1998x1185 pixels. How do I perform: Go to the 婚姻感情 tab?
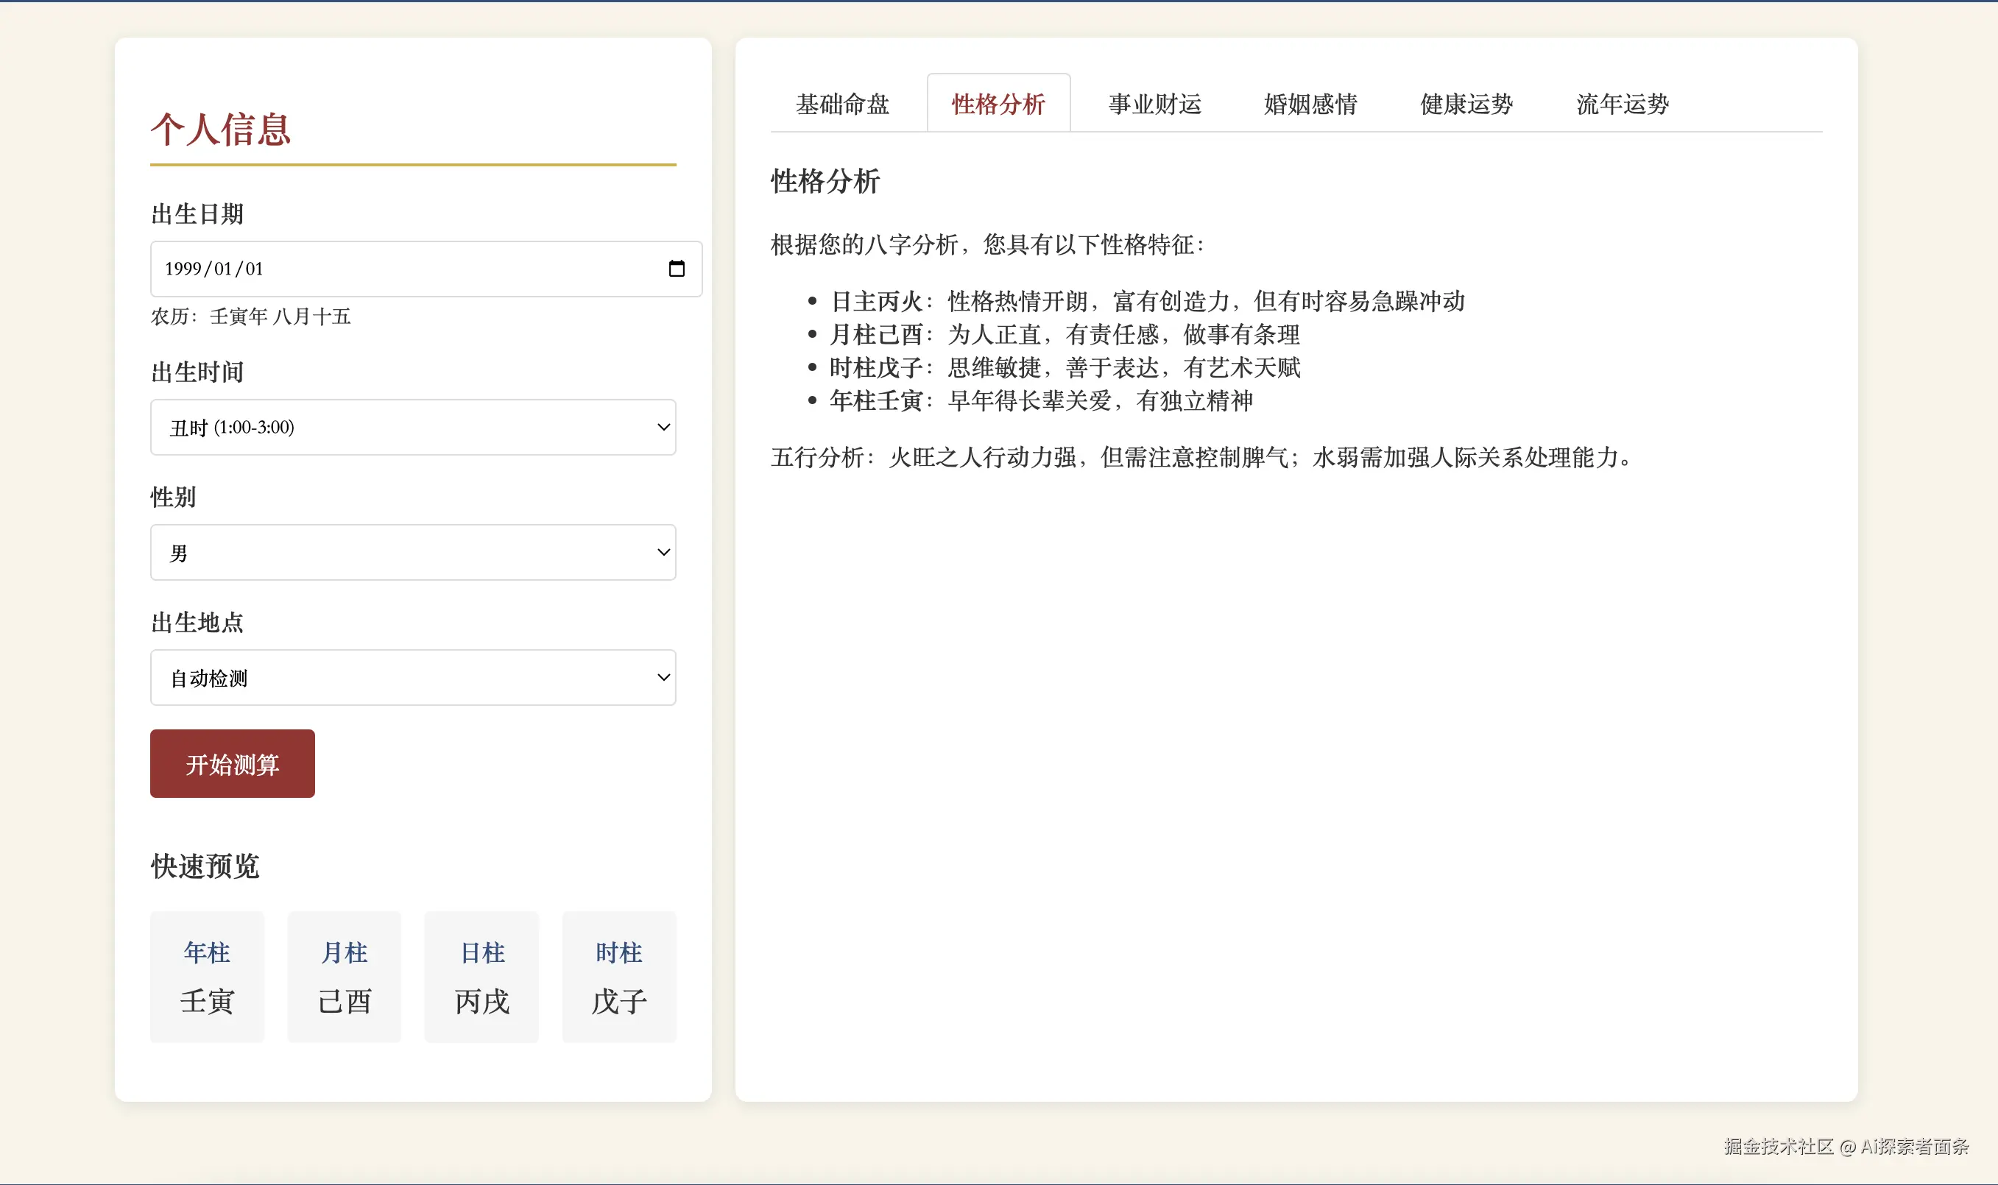point(1310,104)
